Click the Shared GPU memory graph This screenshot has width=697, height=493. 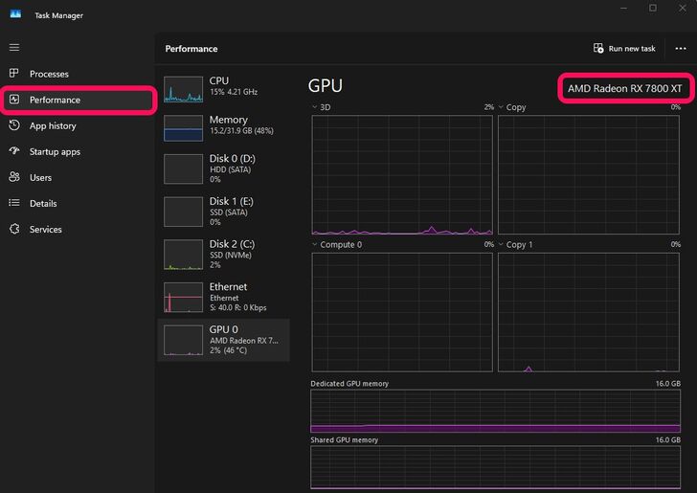[495, 467]
